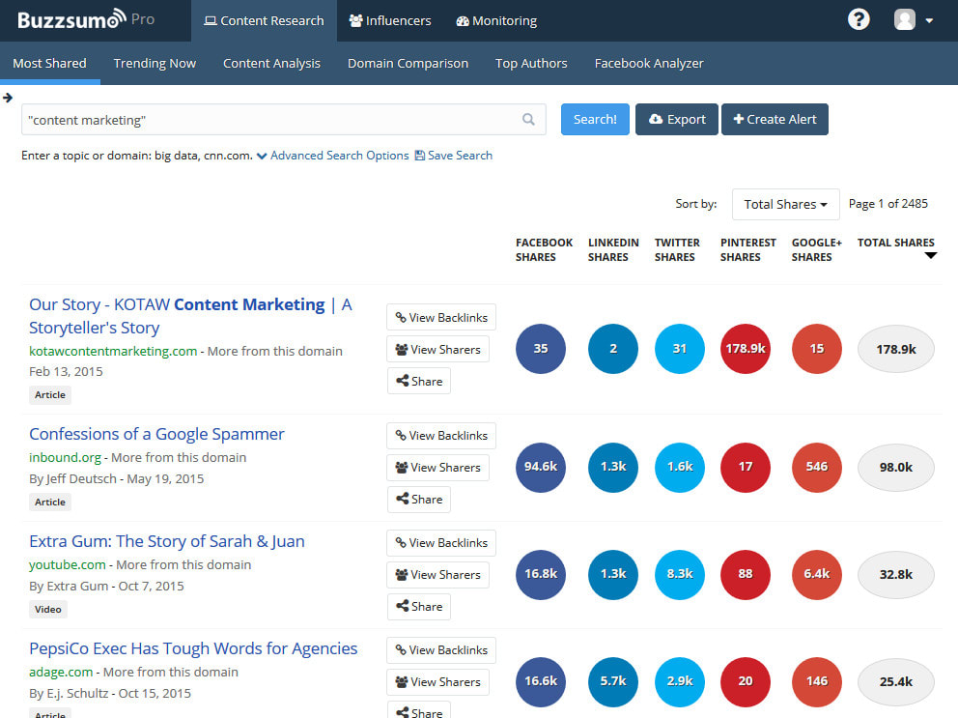Open Confessions of a Google Spammer article

[x=156, y=434]
